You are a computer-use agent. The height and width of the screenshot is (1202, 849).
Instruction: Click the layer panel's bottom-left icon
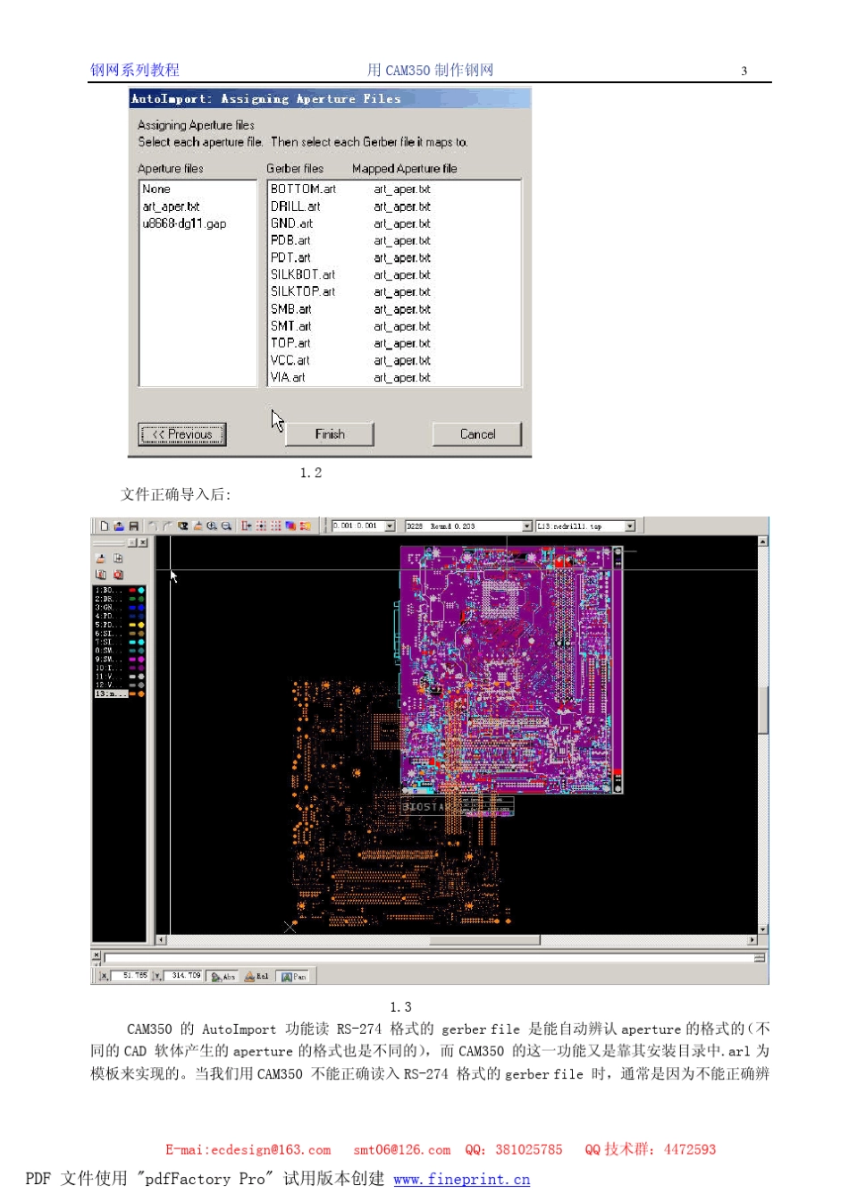point(101,575)
